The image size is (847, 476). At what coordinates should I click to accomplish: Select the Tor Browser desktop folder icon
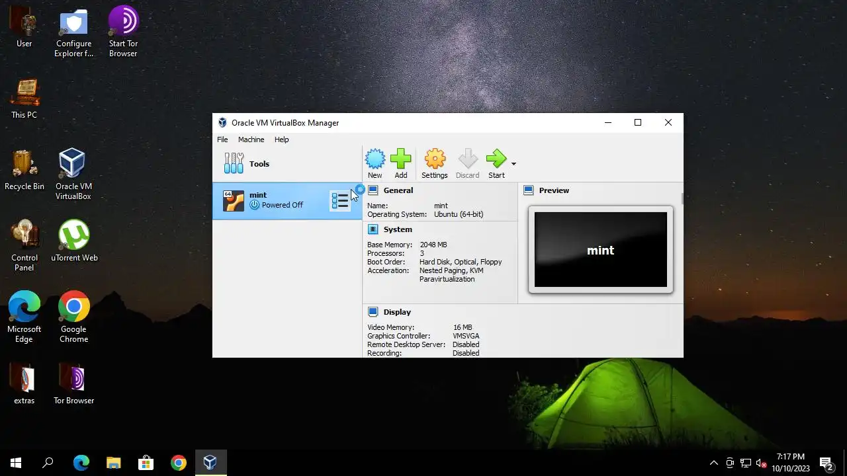[x=73, y=384]
